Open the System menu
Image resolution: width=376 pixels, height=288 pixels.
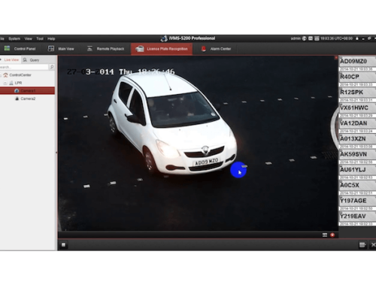pyautogui.click(x=14, y=38)
